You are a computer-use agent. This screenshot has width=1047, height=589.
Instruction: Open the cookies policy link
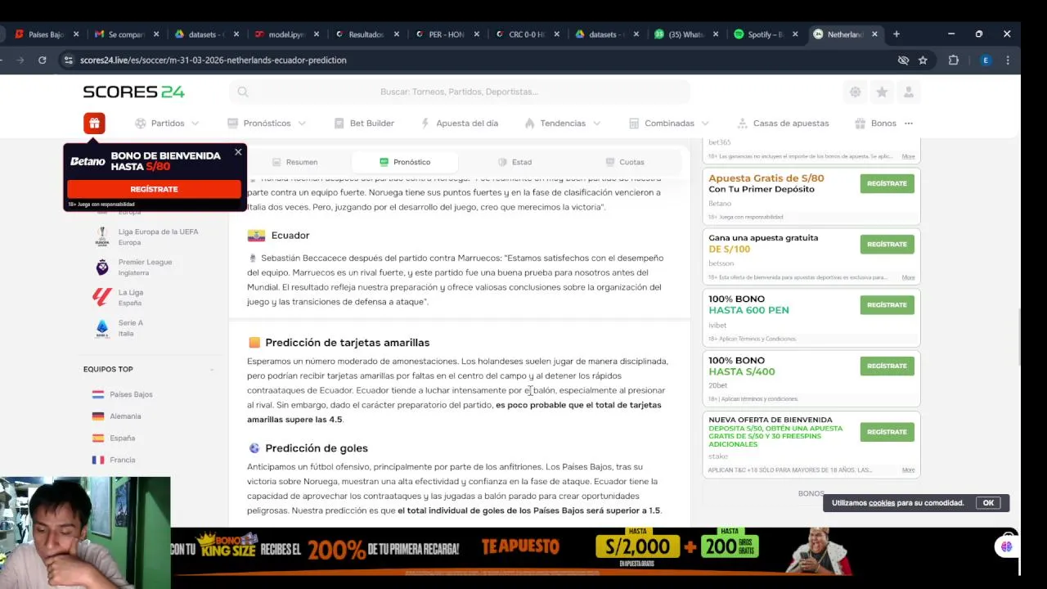click(x=882, y=503)
